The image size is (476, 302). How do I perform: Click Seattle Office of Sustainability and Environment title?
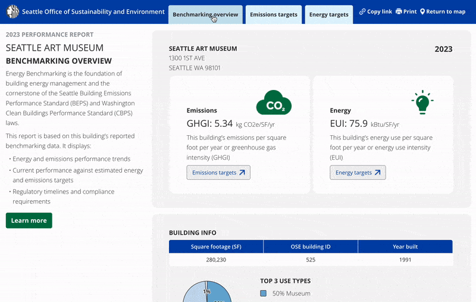click(x=93, y=12)
